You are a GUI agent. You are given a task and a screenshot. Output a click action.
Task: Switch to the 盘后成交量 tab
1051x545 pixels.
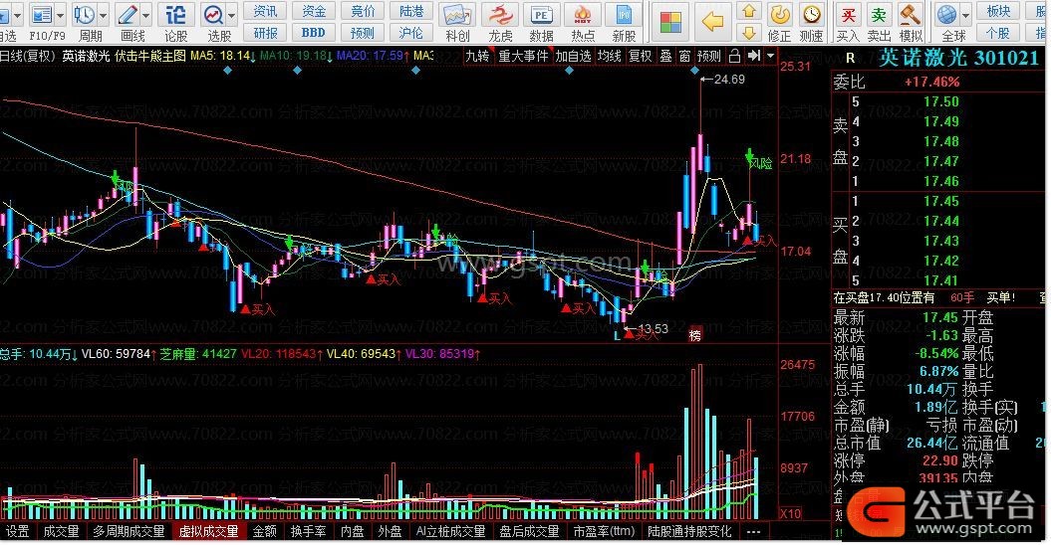point(530,532)
